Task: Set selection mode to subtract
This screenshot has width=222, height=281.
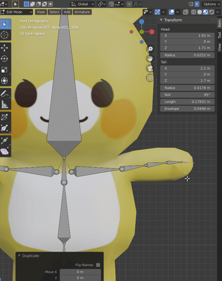Action: 38,4
